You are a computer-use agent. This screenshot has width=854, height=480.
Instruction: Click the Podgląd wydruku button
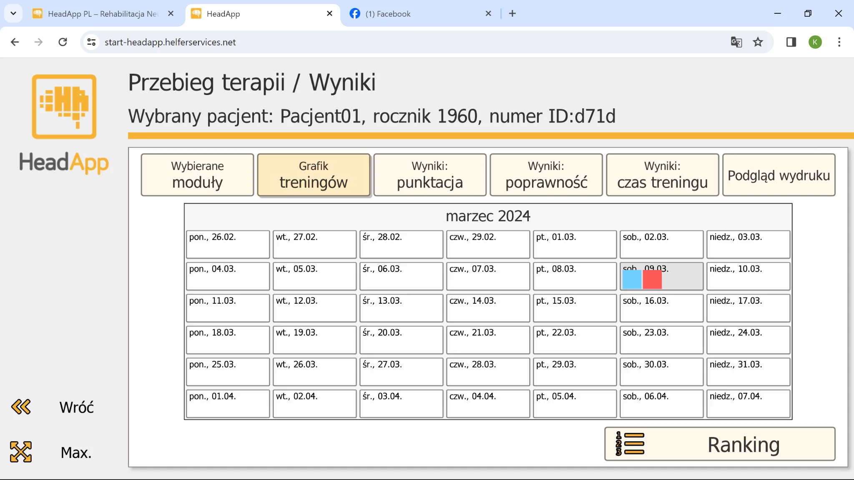click(779, 175)
